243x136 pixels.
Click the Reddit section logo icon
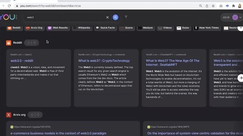(9, 43)
